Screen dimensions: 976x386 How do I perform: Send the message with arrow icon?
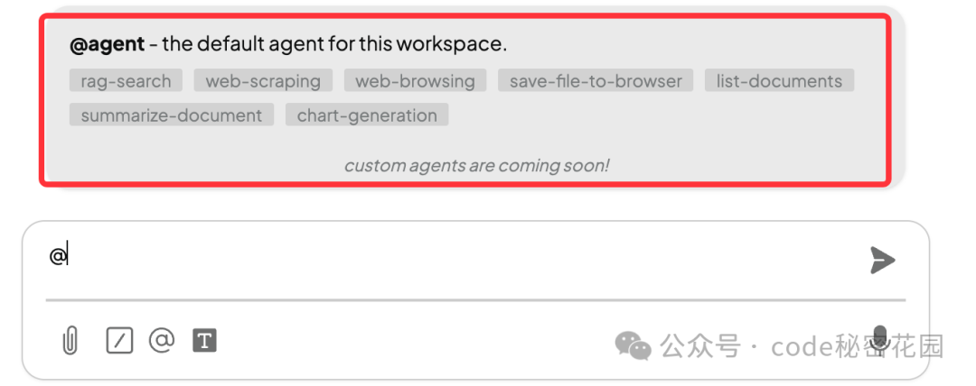click(883, 260)
